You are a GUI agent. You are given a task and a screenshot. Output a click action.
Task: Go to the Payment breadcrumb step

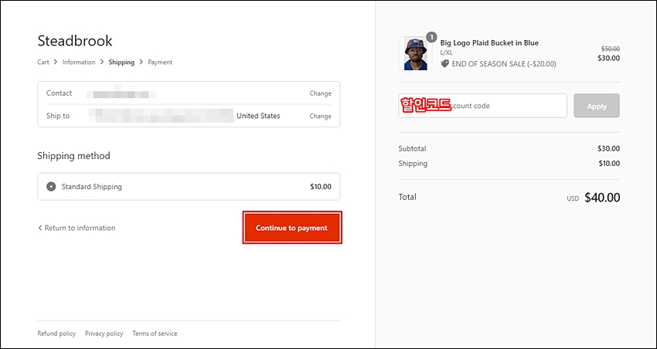[160, 62]
